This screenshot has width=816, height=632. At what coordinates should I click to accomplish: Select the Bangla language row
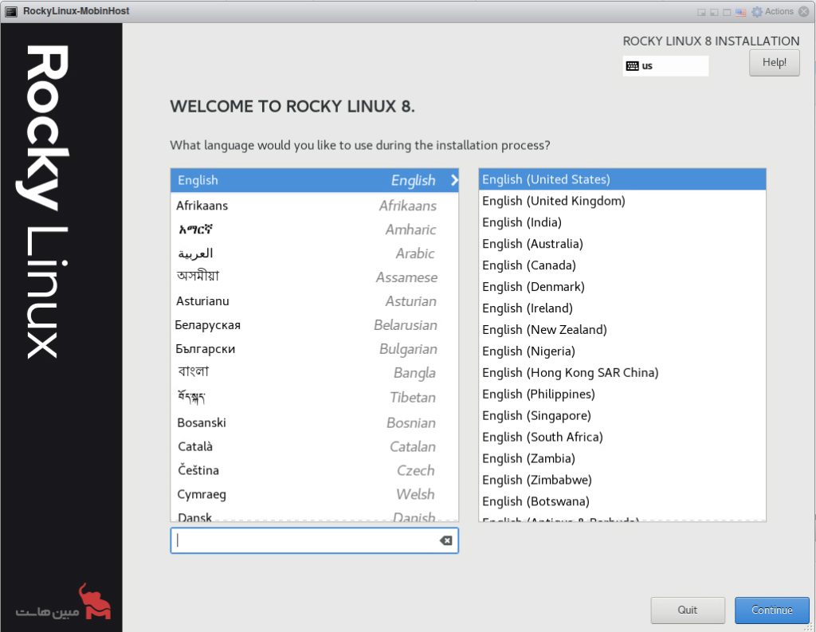point(314,373)
